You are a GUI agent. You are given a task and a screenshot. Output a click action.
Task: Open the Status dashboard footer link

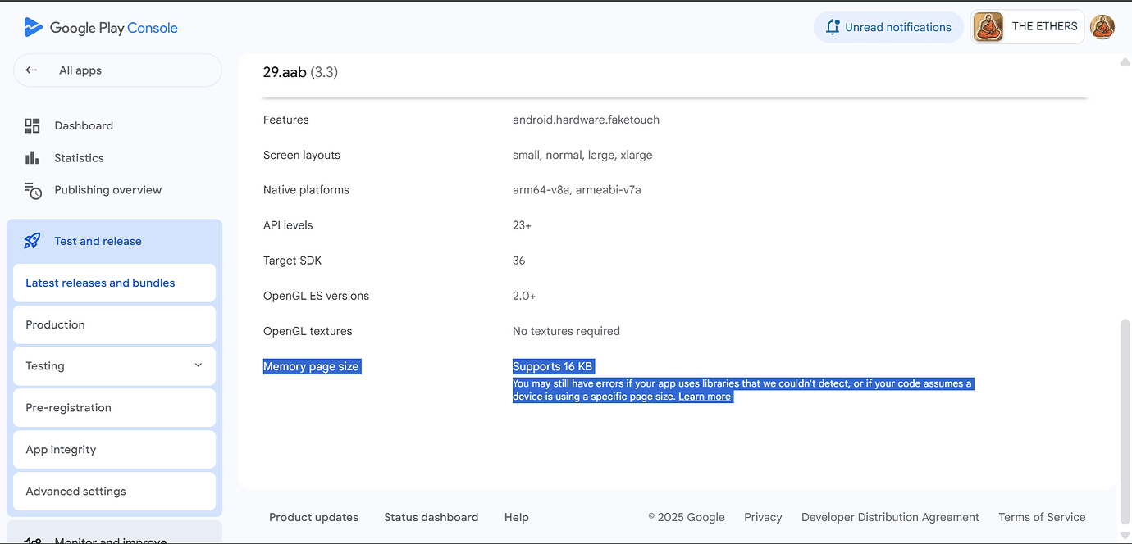coord(431,517)
